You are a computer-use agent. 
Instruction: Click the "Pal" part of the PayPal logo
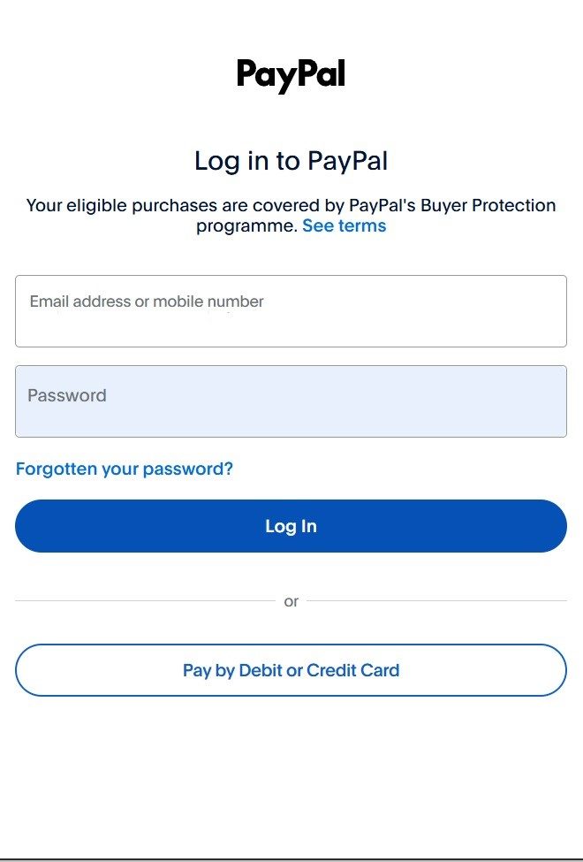pyautogui.click(x=319, y=75)
